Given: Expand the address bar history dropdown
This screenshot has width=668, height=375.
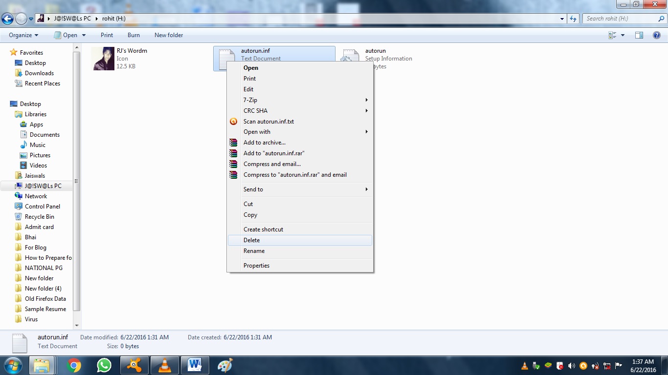Looking at the screenshot, I should tap(561, 18).
